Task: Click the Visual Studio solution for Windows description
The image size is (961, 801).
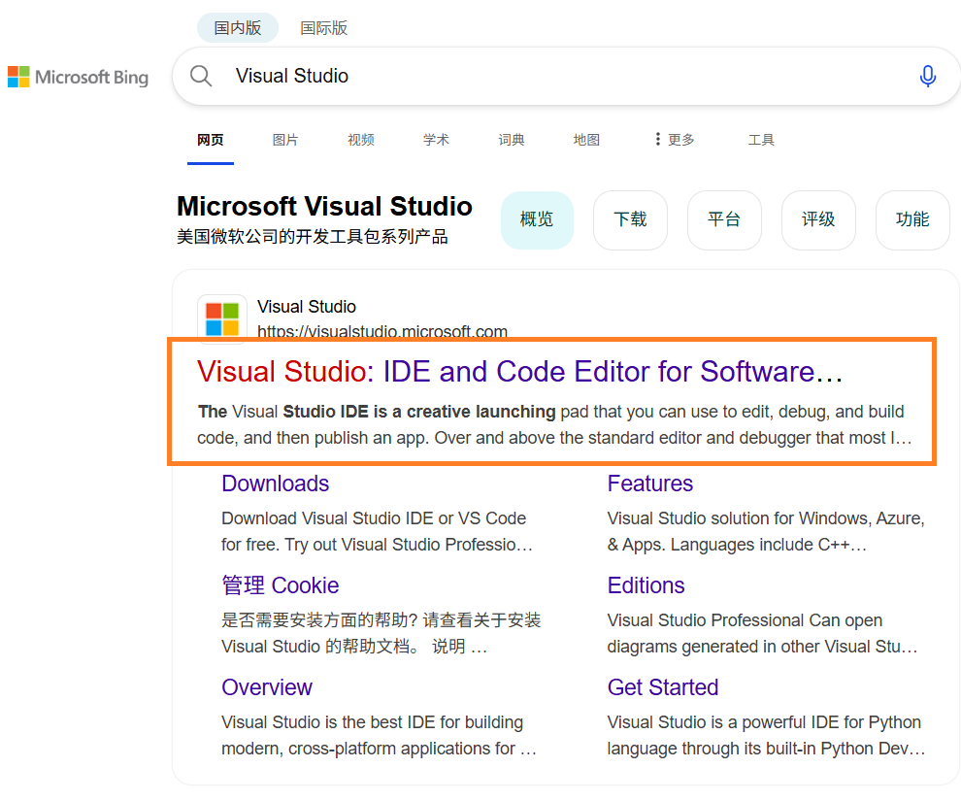Action: (766, 531)
